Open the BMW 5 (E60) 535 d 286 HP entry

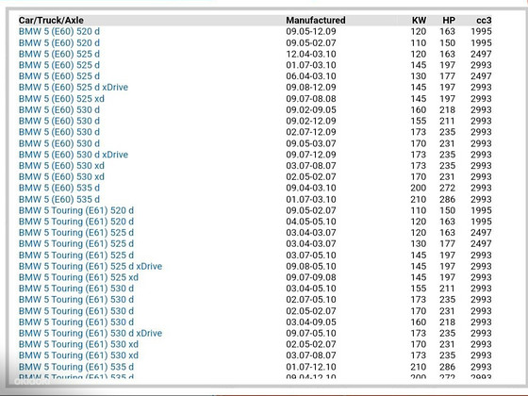coord(59,199)
